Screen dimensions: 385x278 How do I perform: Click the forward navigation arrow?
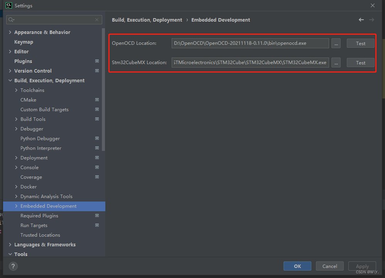coord(371,20)
